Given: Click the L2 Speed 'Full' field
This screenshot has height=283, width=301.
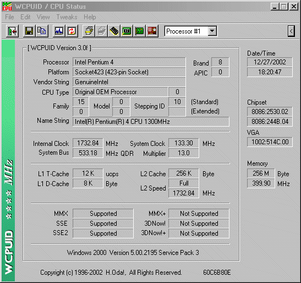Looking at the screenshot, I should (x=184, y=183).
